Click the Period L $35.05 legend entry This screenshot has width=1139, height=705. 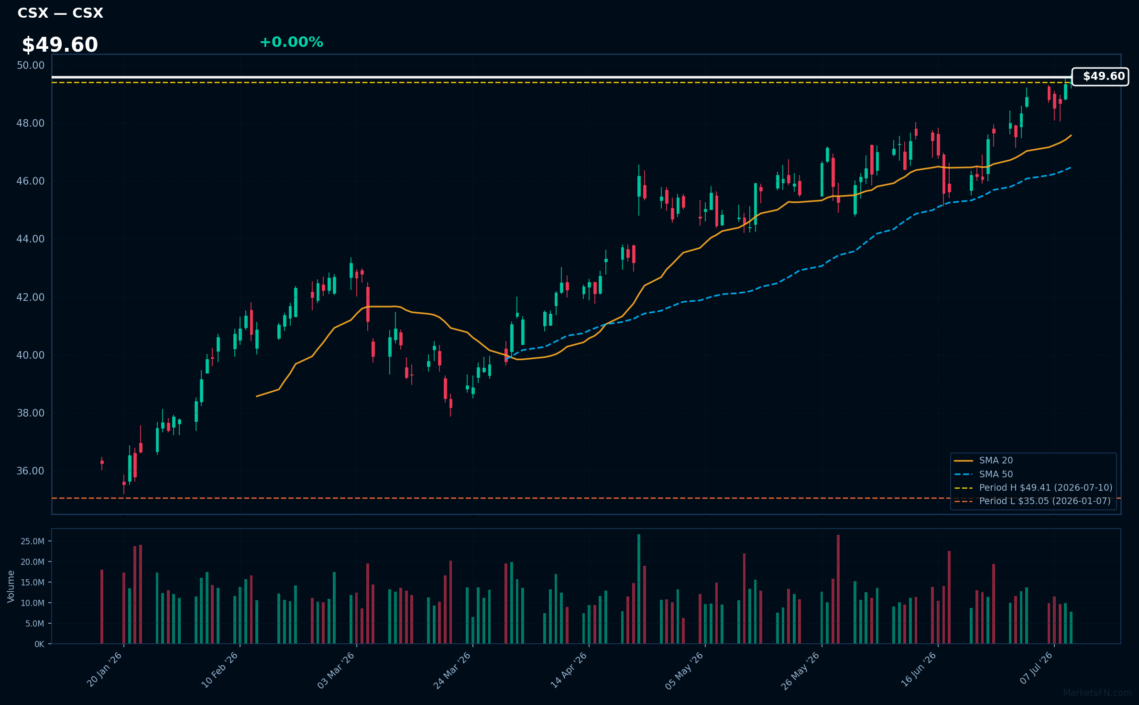tap(1032, 501)
